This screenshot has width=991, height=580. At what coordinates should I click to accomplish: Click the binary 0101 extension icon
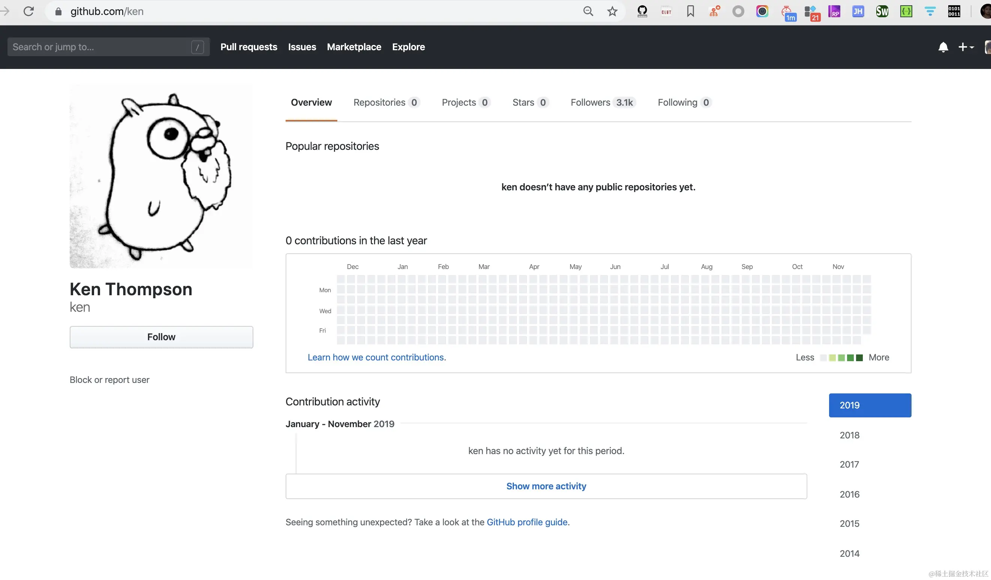point(954,11)
